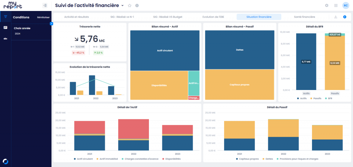Click the Réinitialiser link

click(x=43, y=17)
